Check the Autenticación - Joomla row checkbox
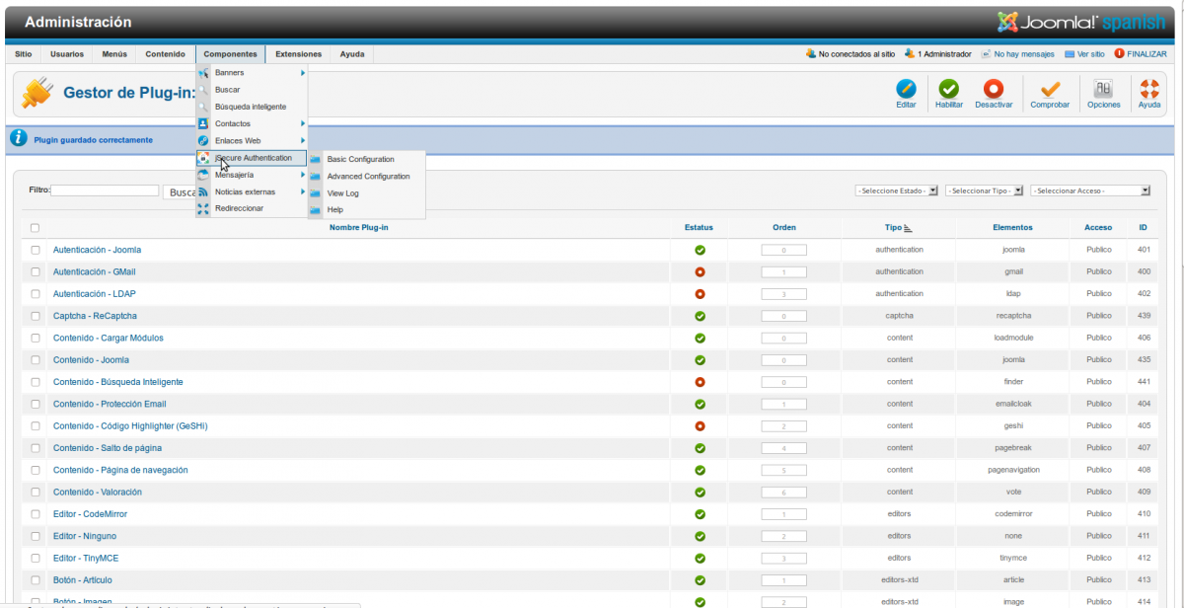1184x608 pixels. [36, 250]
